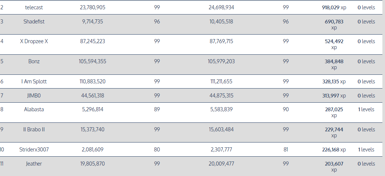Image resolution: width=385 pixels, height=176 pixels.
Task: Open the telecast player name link
Action: pos(34,7)
